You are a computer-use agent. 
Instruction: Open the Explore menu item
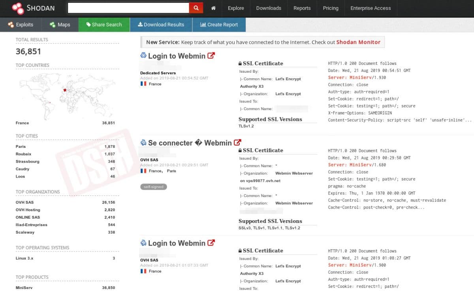pos(236,8)
